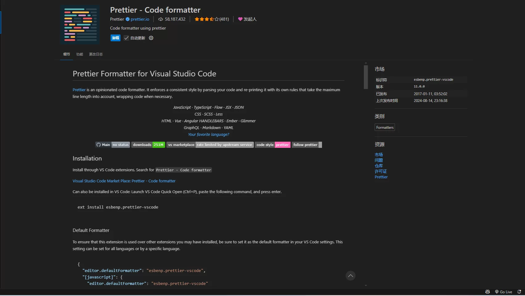The width and height of the screenshot is (525, 296).
Task: Click the esbenp.prettier-vscode identifier value
Action: [433, 79]
